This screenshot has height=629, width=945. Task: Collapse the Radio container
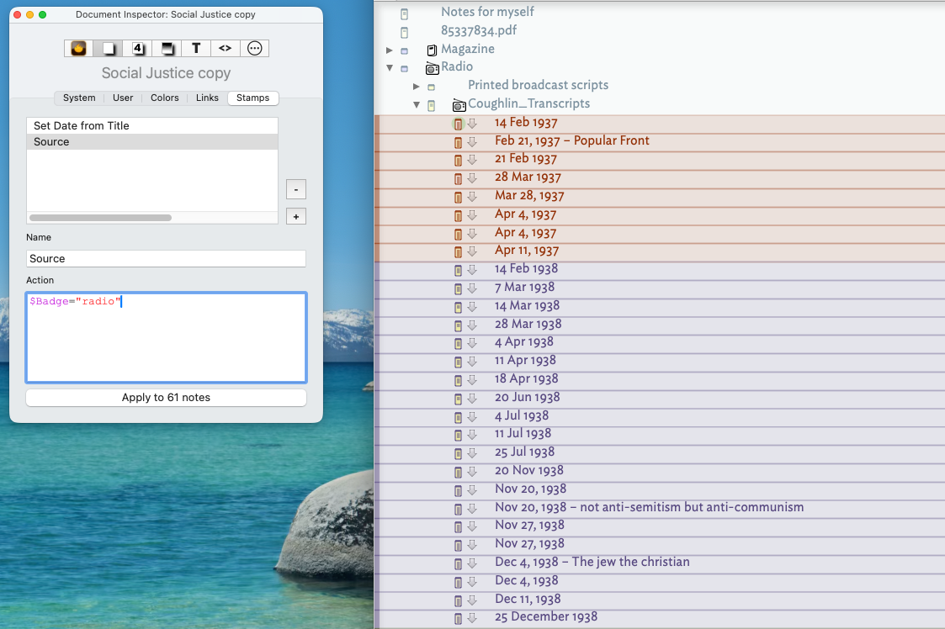pyautogui.click(x=390, y=68)
